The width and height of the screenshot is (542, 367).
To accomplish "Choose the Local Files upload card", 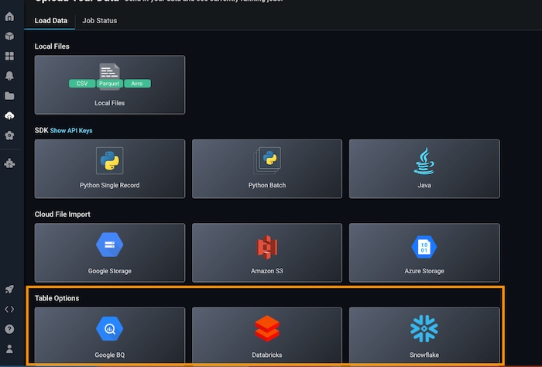I will point(110,84).
